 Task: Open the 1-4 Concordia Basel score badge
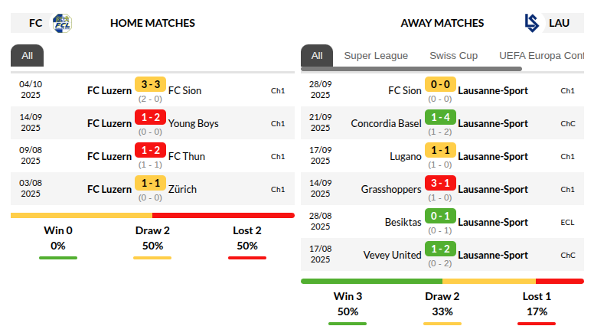click(440, 117)
